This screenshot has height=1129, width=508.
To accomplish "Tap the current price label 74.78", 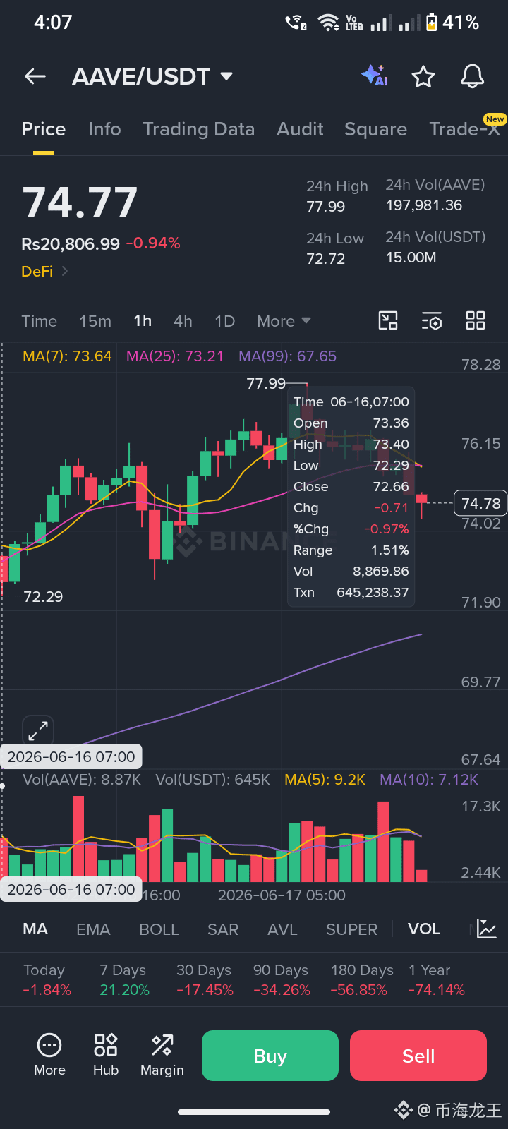I will coord(480,503).
